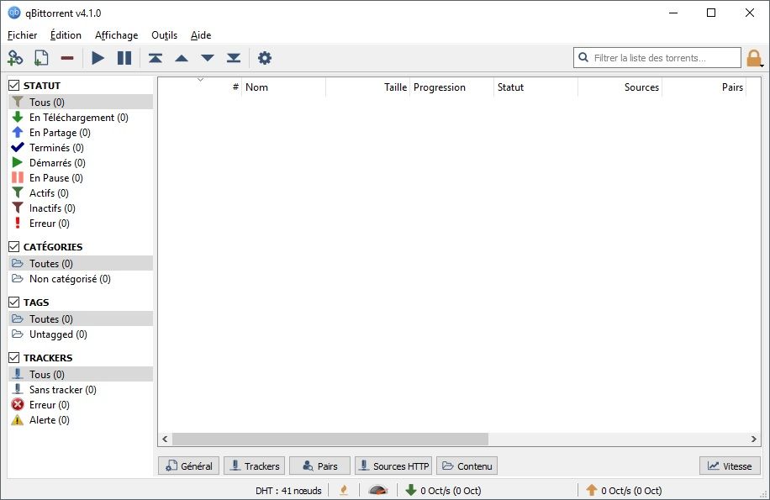Screen dimensions: 770x500
Task: Delete selected torrent with minus icon
Action: [67, 58]
